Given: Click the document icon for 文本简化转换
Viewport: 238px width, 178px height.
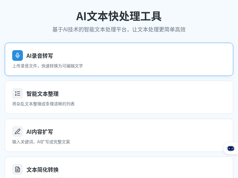Looking at the screenshot, I should (x=18, y=169).
